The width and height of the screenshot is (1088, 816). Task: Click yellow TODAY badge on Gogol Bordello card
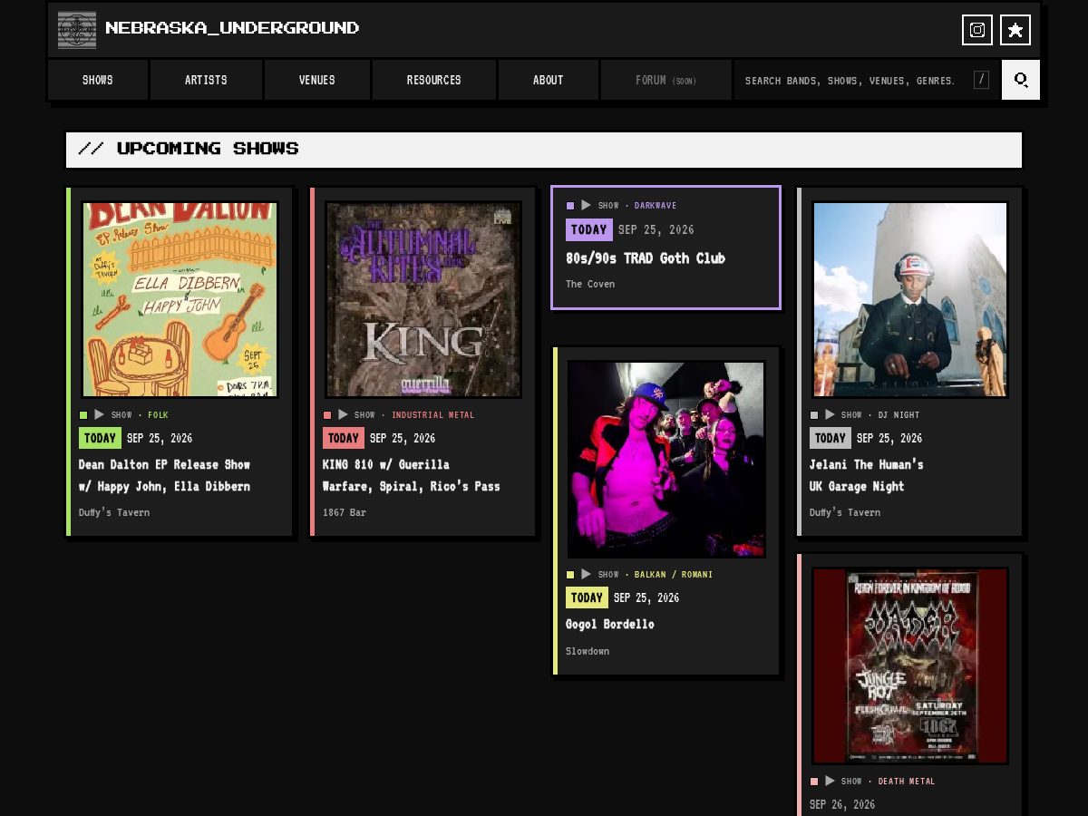[x=587, y=598]
